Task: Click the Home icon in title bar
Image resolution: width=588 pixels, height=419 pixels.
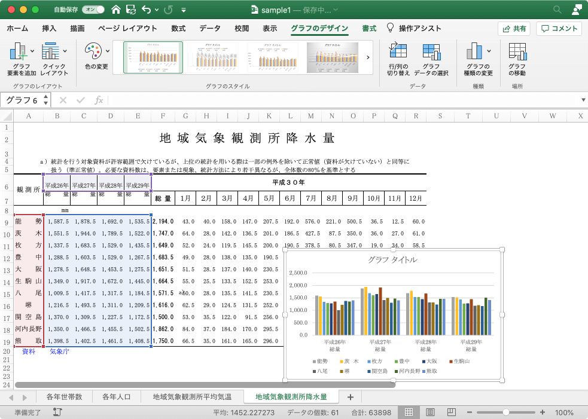Action: (116, 10)
